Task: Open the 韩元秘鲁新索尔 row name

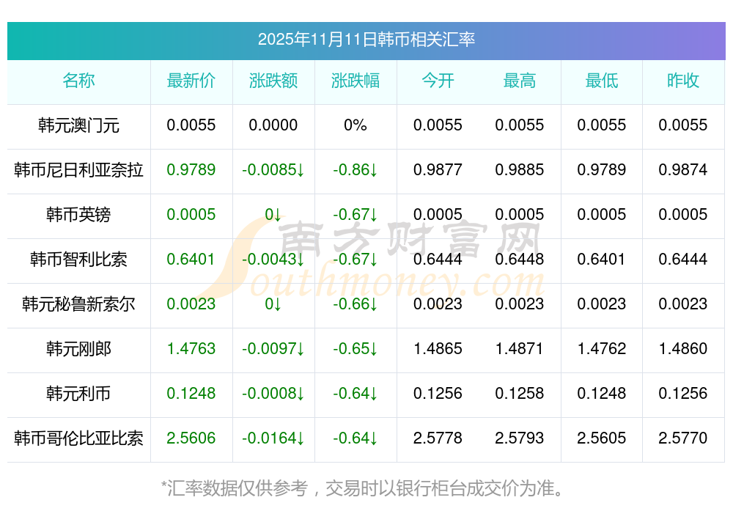Action: [x=78, y=304]
